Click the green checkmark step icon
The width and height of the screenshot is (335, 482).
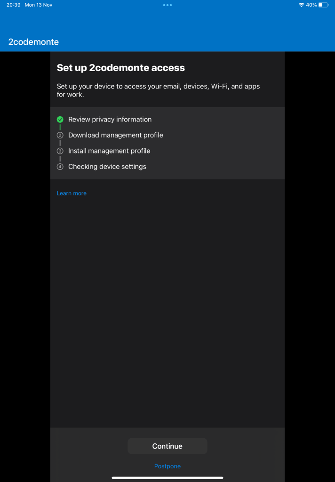pos(60,120)
